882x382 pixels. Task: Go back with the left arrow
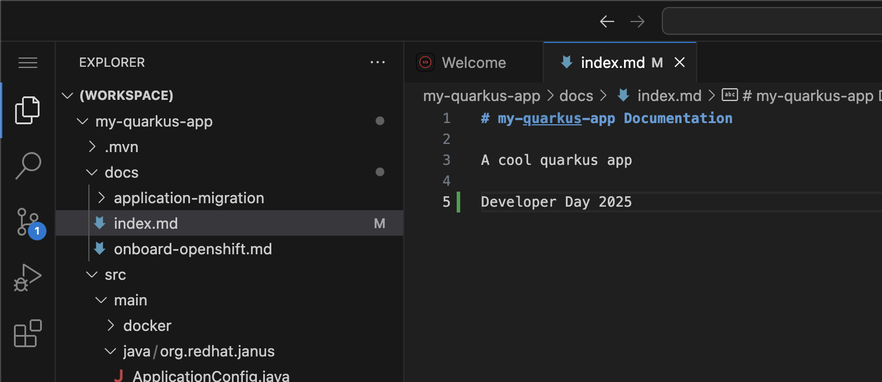pos(607,21)
